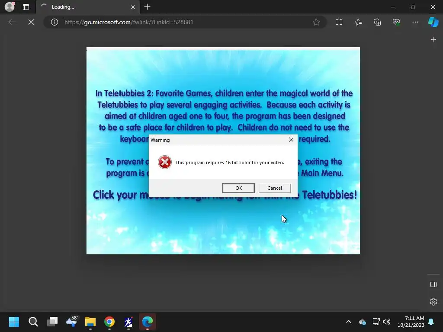Launch Google Chrome from taskbar
This screenshot has width=443, height=332.
click(109, 322)
